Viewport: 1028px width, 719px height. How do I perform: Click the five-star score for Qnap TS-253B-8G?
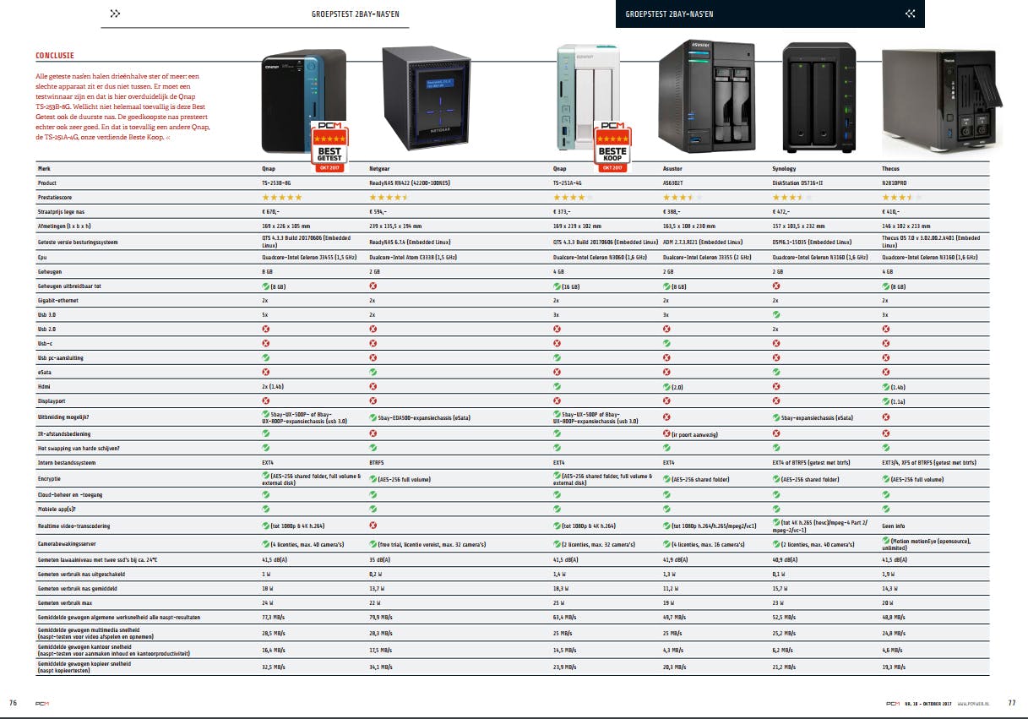point(281,197)
